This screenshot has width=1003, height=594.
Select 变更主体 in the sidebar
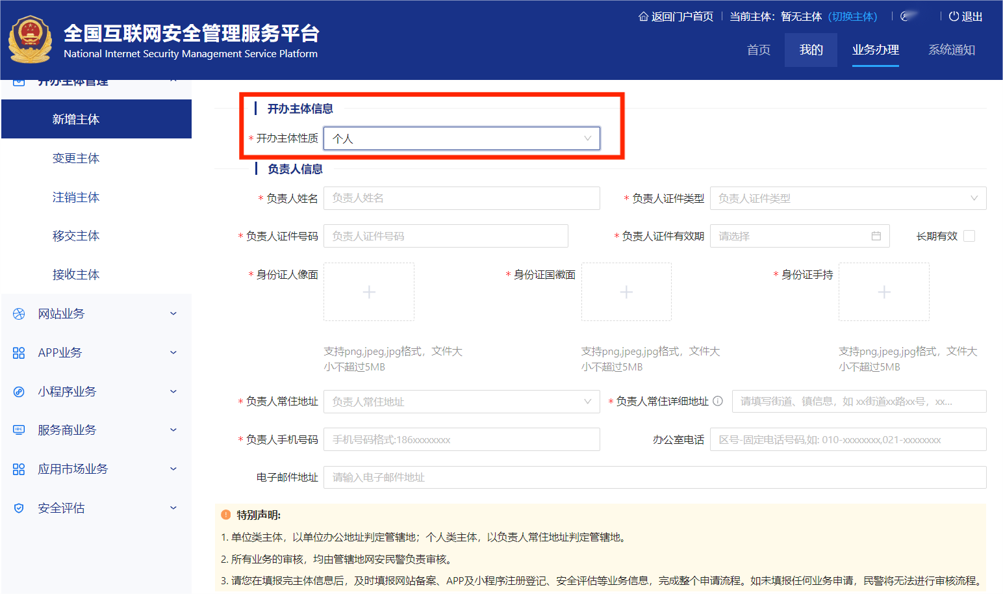[76, 158]
